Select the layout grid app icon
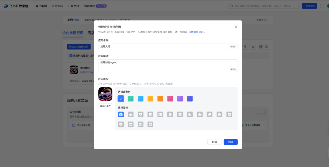329x167 pixels. click(x=131, y=124)
